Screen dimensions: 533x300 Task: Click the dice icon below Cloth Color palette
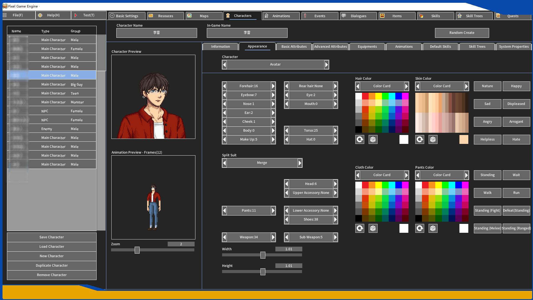click(x=373, y=228)
